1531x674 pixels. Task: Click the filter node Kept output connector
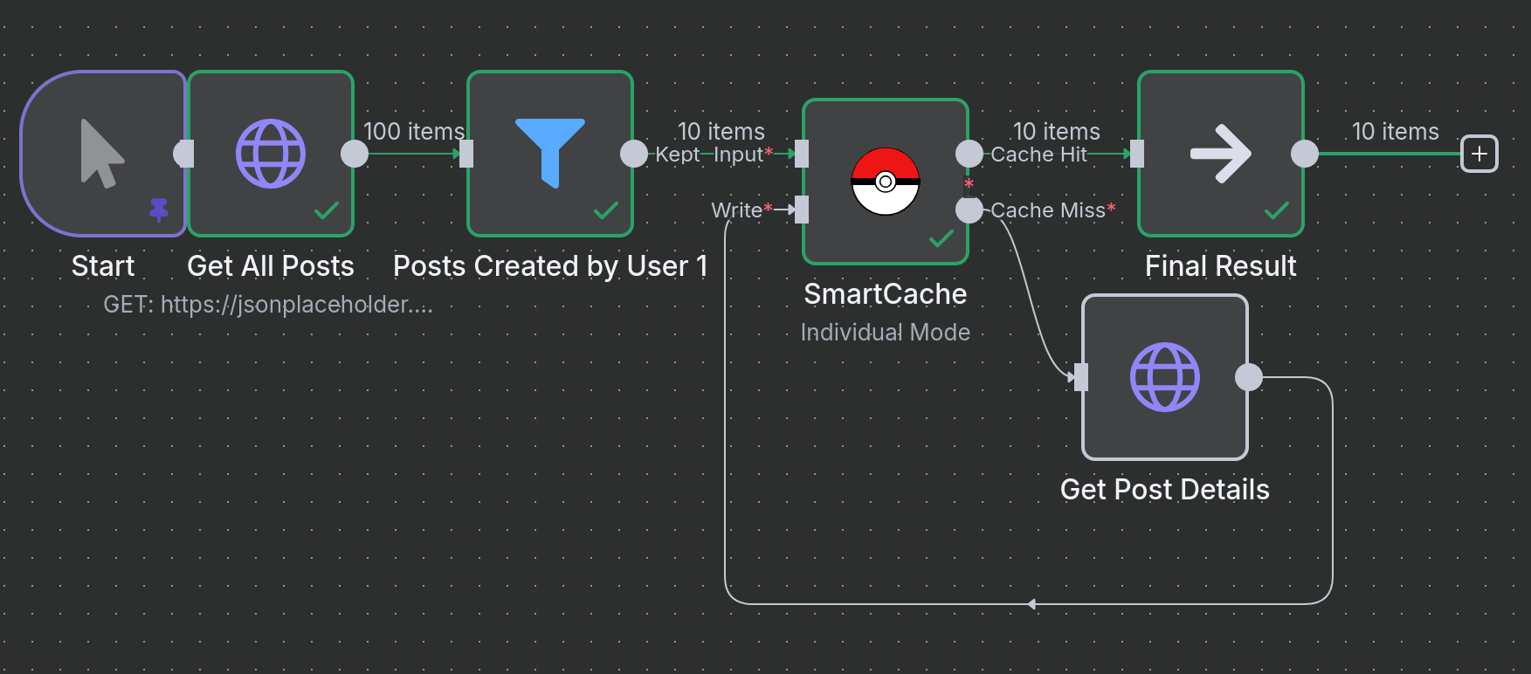[x=634, y=154]
